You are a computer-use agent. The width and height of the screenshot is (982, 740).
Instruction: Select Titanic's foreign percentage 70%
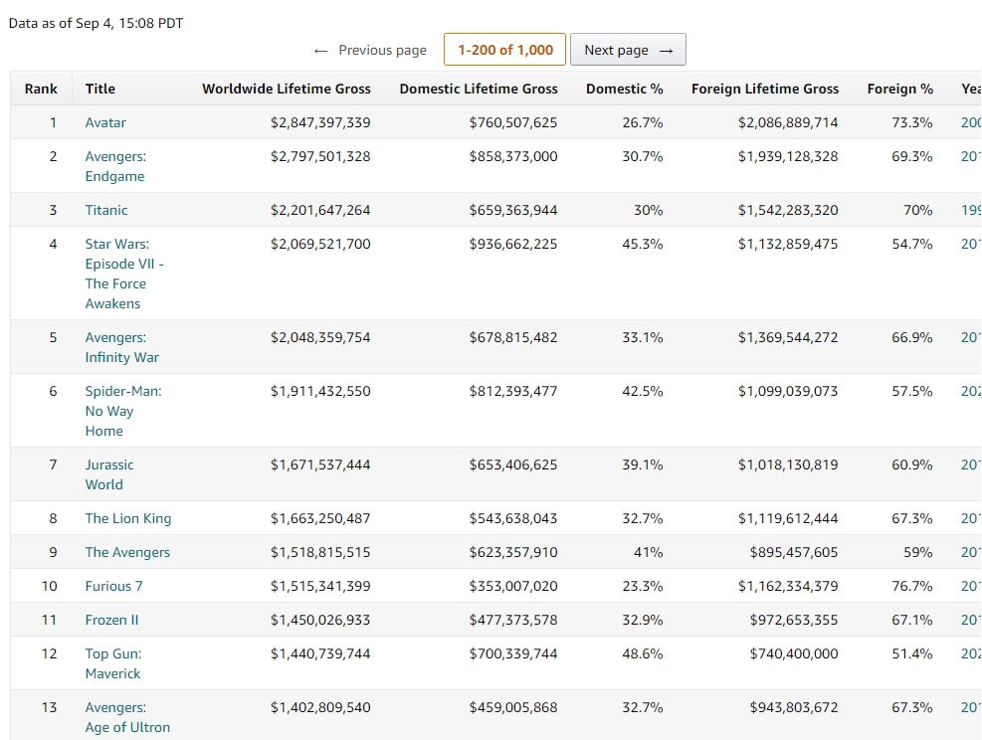(917, 210)
